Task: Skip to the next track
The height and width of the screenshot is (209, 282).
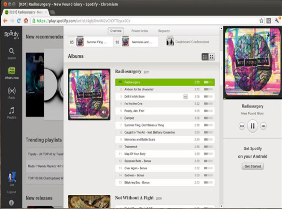Action: (x=263, y=126)
